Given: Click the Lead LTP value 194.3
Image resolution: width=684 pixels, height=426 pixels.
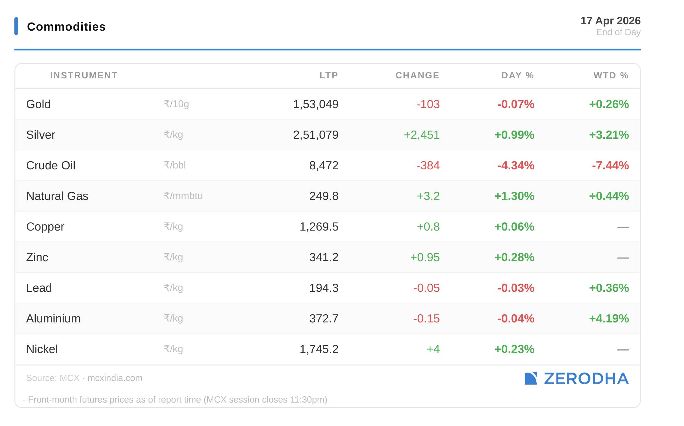Looking at the screenshot, I should pos(323,288).
